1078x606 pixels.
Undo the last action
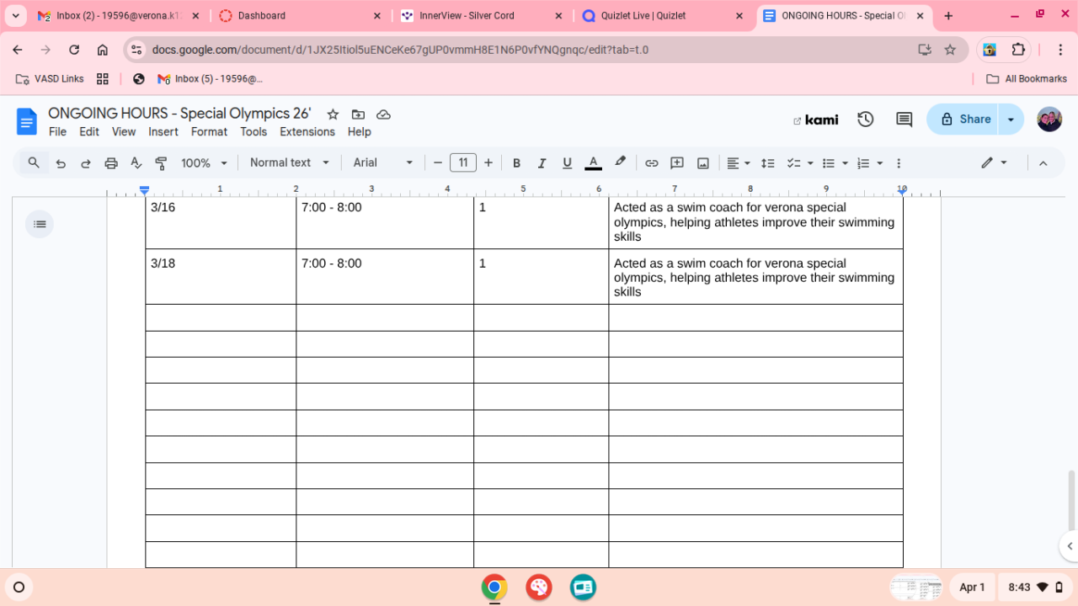61,163
